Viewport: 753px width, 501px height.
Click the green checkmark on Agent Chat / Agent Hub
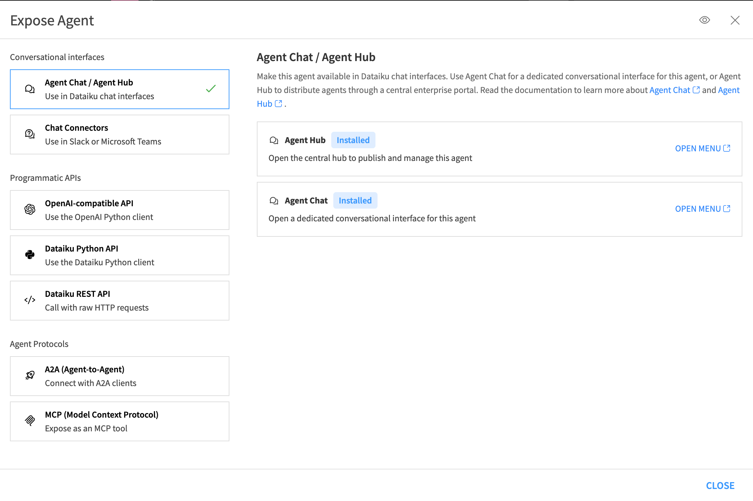(x=211, y=89)
